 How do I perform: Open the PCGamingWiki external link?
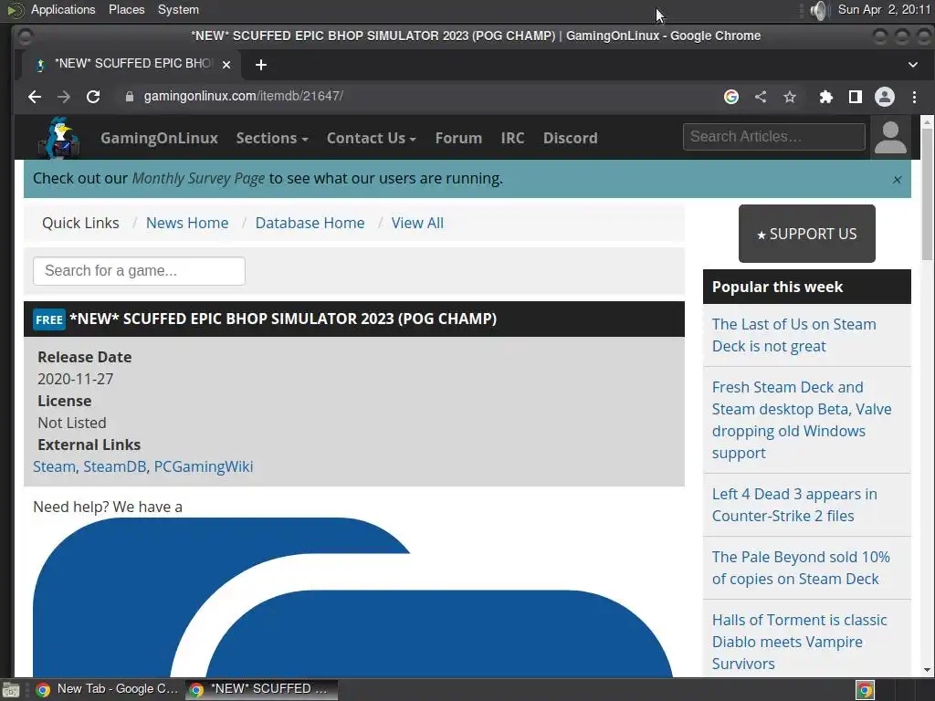(x=204, y=466)
